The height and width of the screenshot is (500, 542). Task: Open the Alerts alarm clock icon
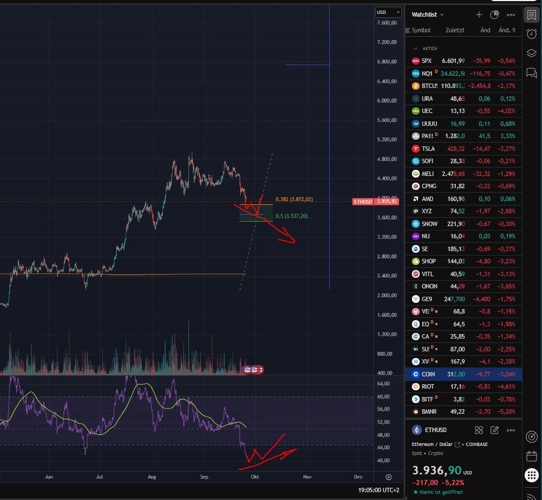coord(532,33)
